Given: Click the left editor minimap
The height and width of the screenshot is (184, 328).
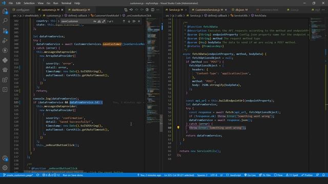Looking at the screenshot, I should point(153,71).
